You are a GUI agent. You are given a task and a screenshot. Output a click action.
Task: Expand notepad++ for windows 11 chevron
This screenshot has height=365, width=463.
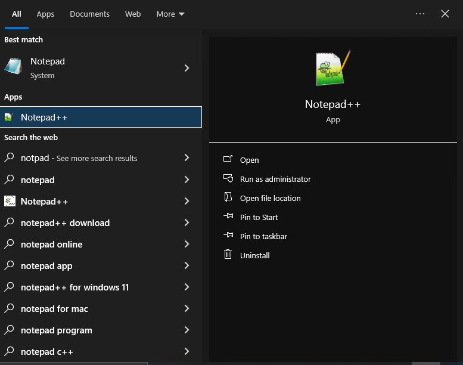point(187,287)
